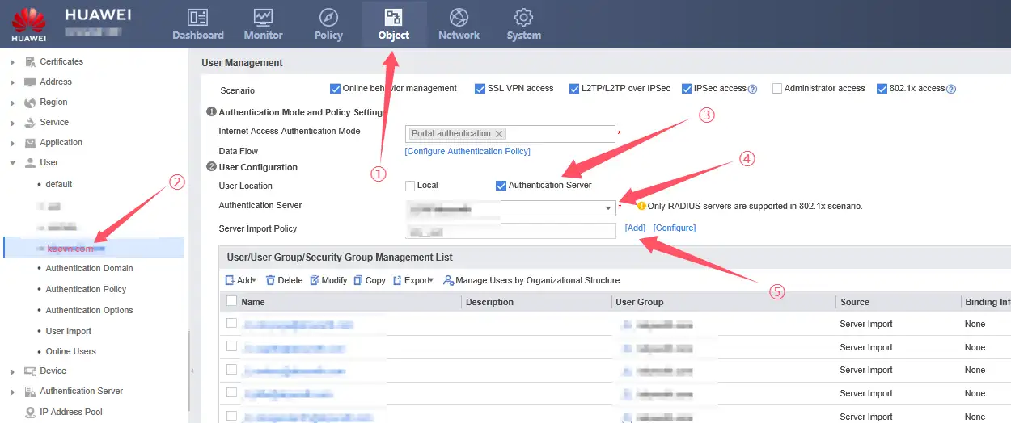The width and height of the screenshot is (1011, 423).
Task: Uncheck the SSL VPN access checkbox
Action: (x=480, y=89)
